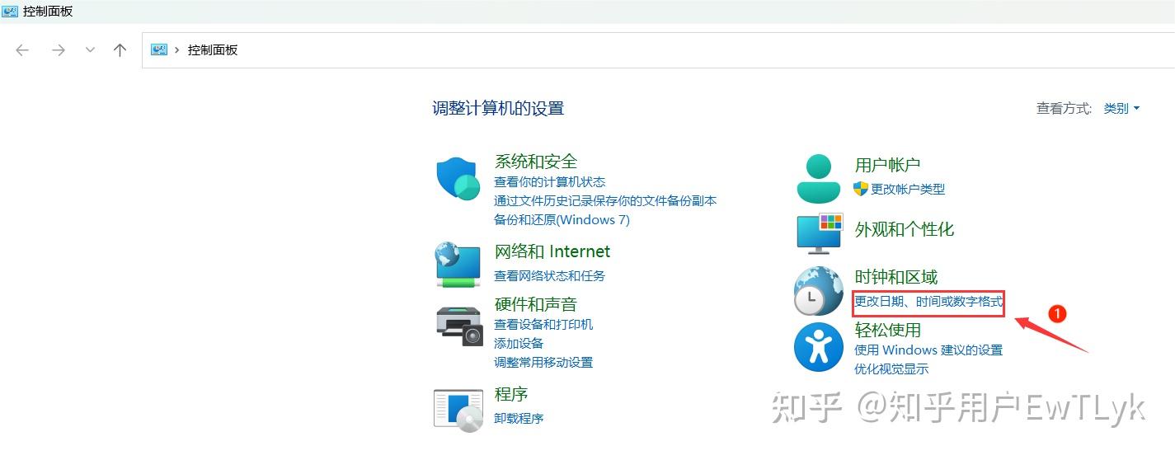1175x460 pixels.
Task: Open the 类别 view-by dropdown
Action: [x=1121, y=108]
